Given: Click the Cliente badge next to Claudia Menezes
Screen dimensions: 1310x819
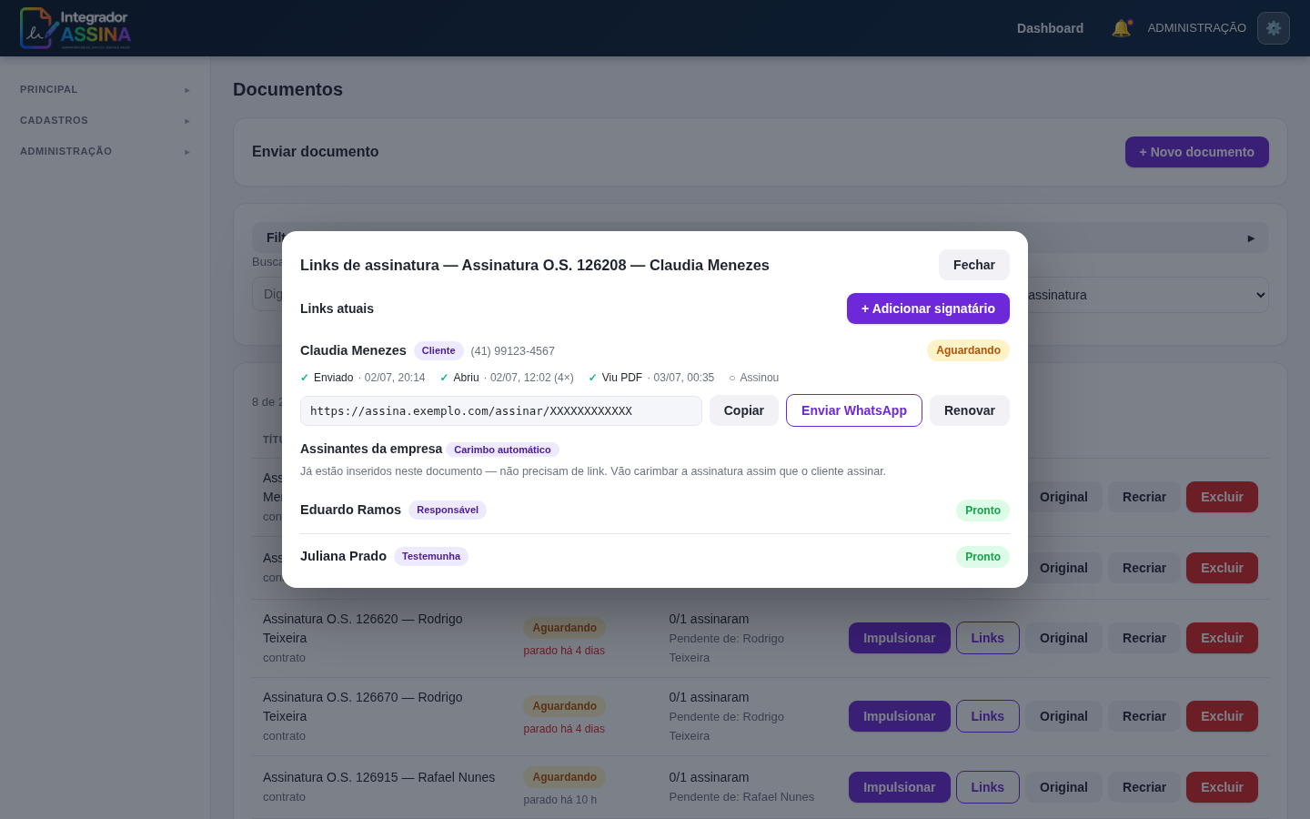Looking at the screenshot, I should [438, 350].
